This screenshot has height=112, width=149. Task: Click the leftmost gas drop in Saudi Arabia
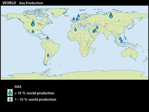[93, 31]
